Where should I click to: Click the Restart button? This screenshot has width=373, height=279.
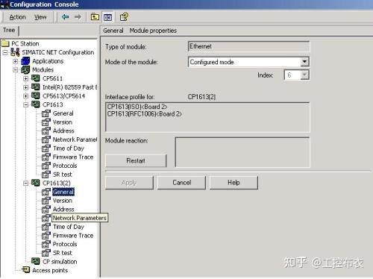click(136, 160)
